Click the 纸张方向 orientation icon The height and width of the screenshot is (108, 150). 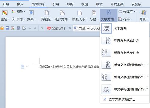[x=62, y=13]
